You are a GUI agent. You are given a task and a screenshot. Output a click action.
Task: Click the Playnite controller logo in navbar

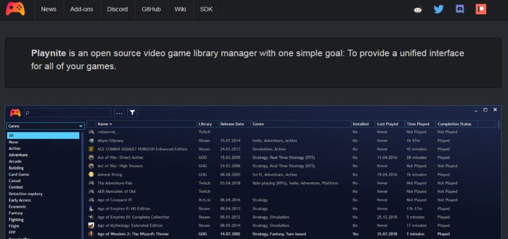tap(15, 9)
